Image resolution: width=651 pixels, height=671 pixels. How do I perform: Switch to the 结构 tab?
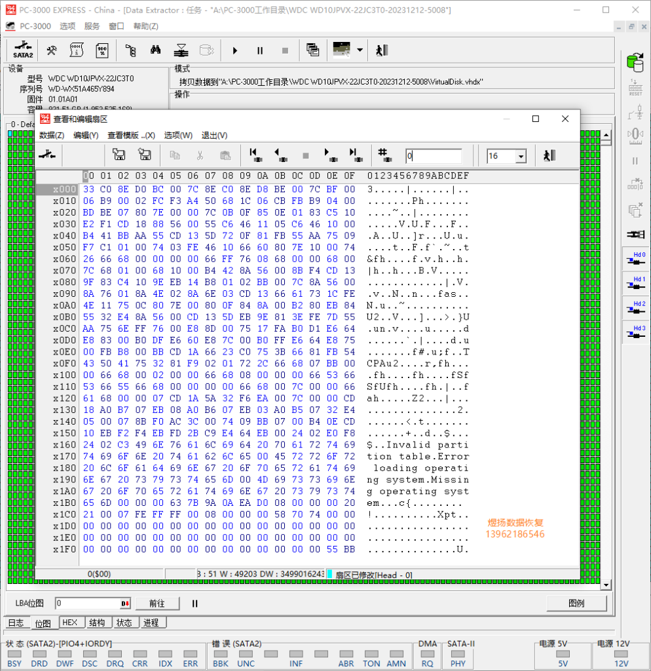pos(97,623)
